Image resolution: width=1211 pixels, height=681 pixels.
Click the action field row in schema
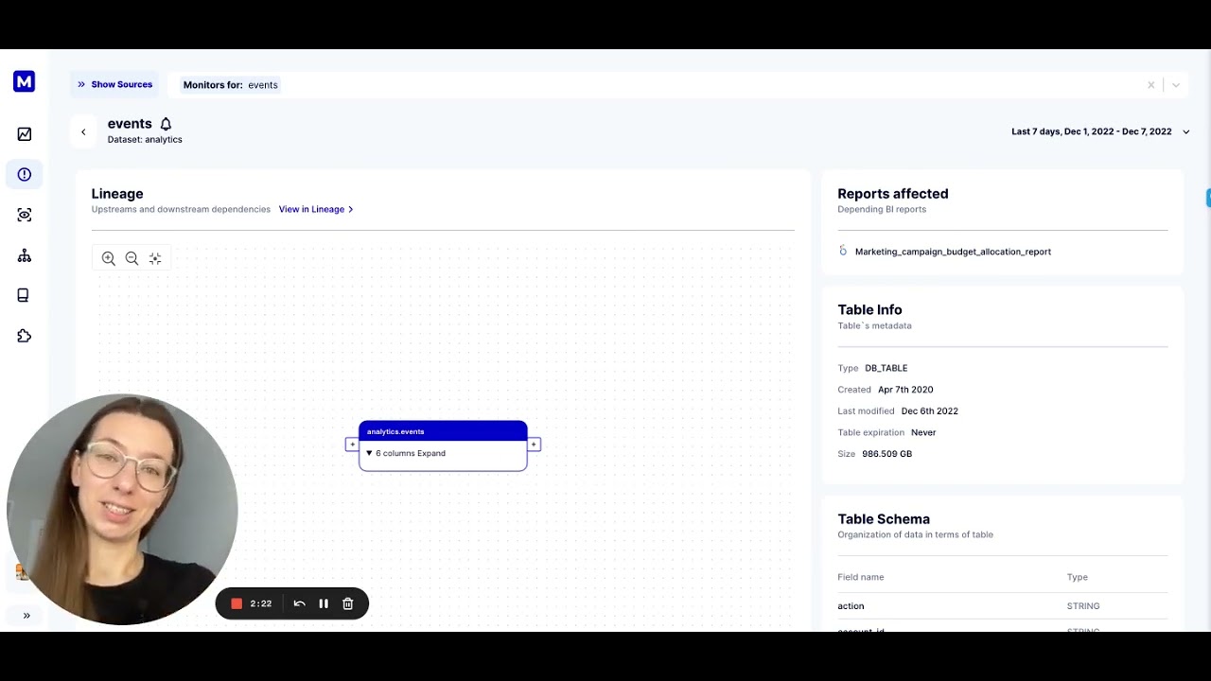[x=1002, y=606]
